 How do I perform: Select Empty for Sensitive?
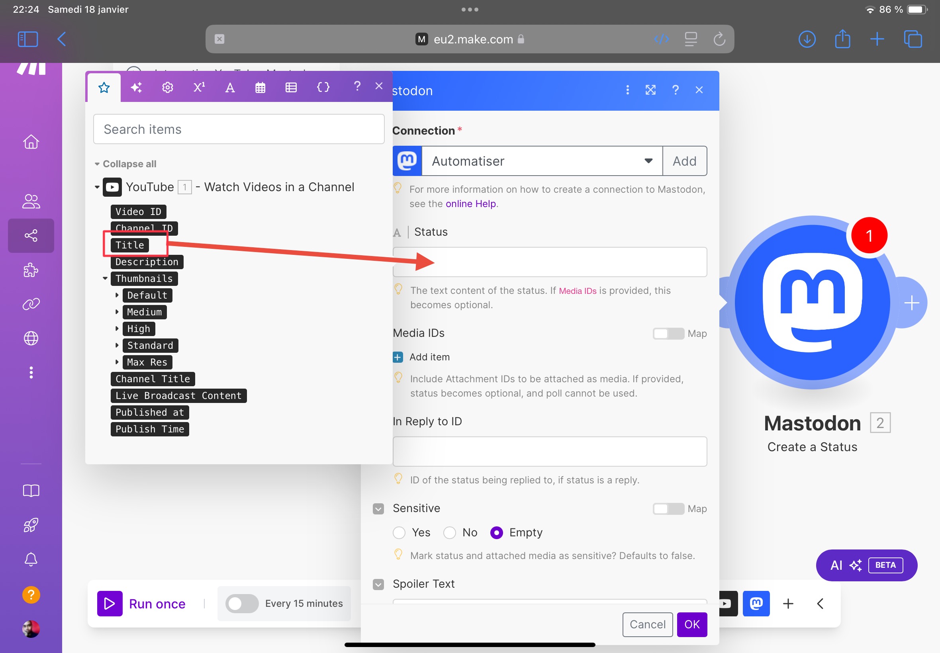pyautogui.click(x=496, y=533)
